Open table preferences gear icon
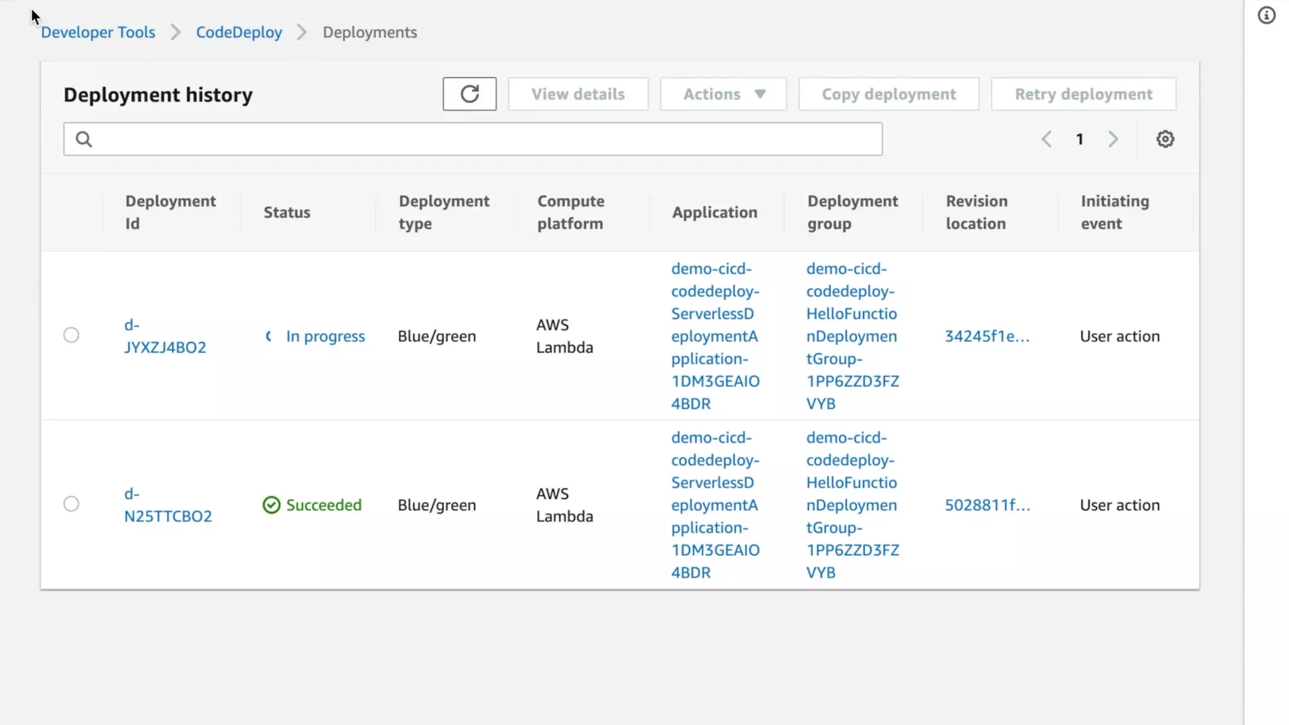Viewport: 1289px width, 725px height. [x=1165, y=139]
